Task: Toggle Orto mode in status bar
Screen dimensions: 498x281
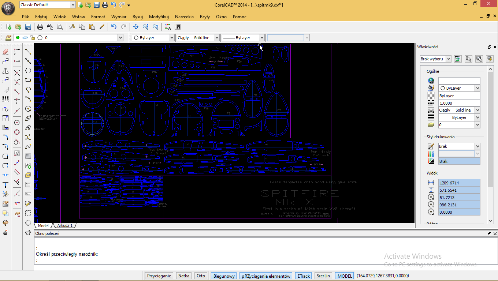Action: pos(201,276)
